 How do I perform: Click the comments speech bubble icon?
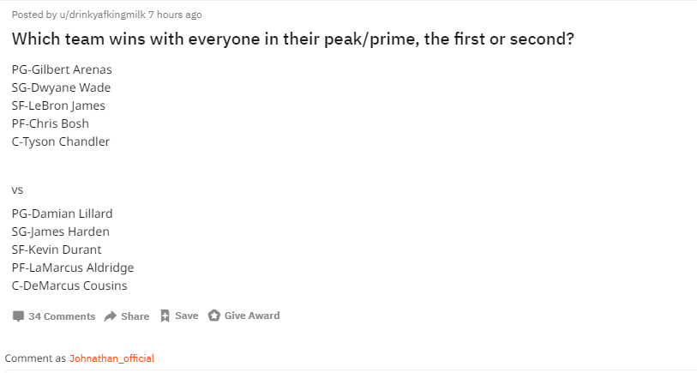(18, 316)
